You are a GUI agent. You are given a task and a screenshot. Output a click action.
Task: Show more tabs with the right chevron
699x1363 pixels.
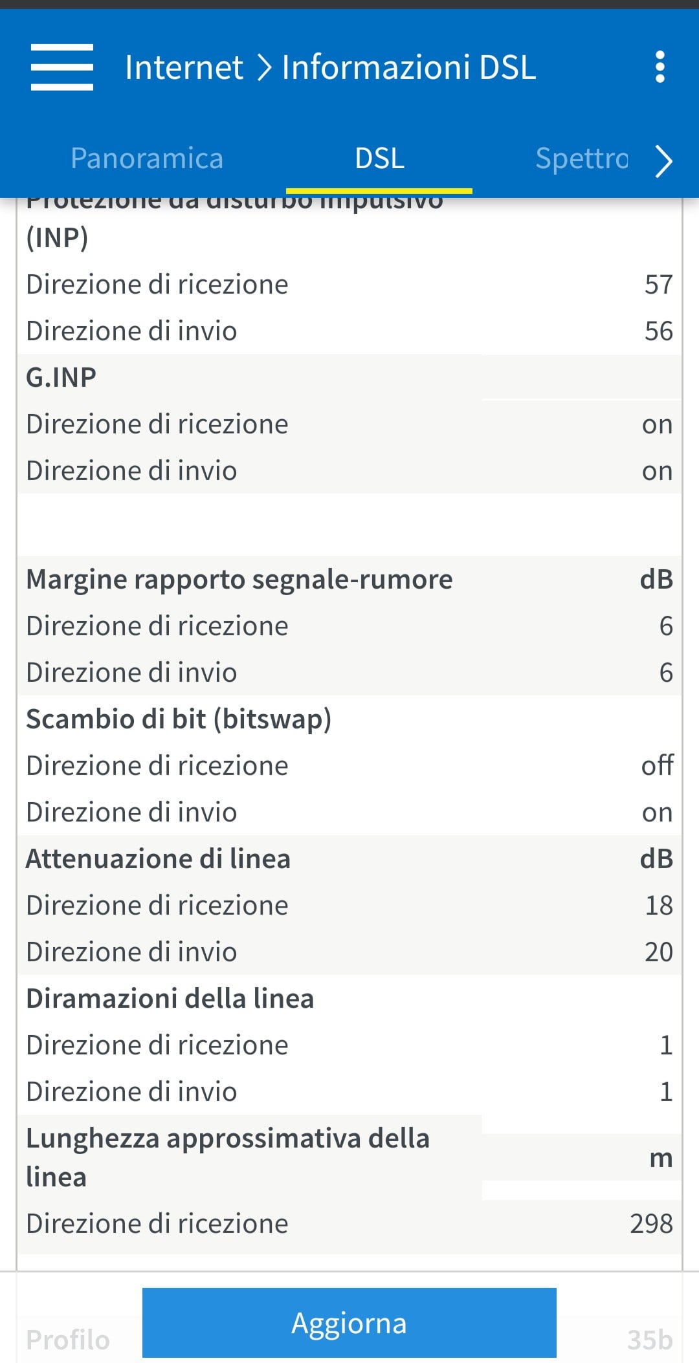click(663, 160)
